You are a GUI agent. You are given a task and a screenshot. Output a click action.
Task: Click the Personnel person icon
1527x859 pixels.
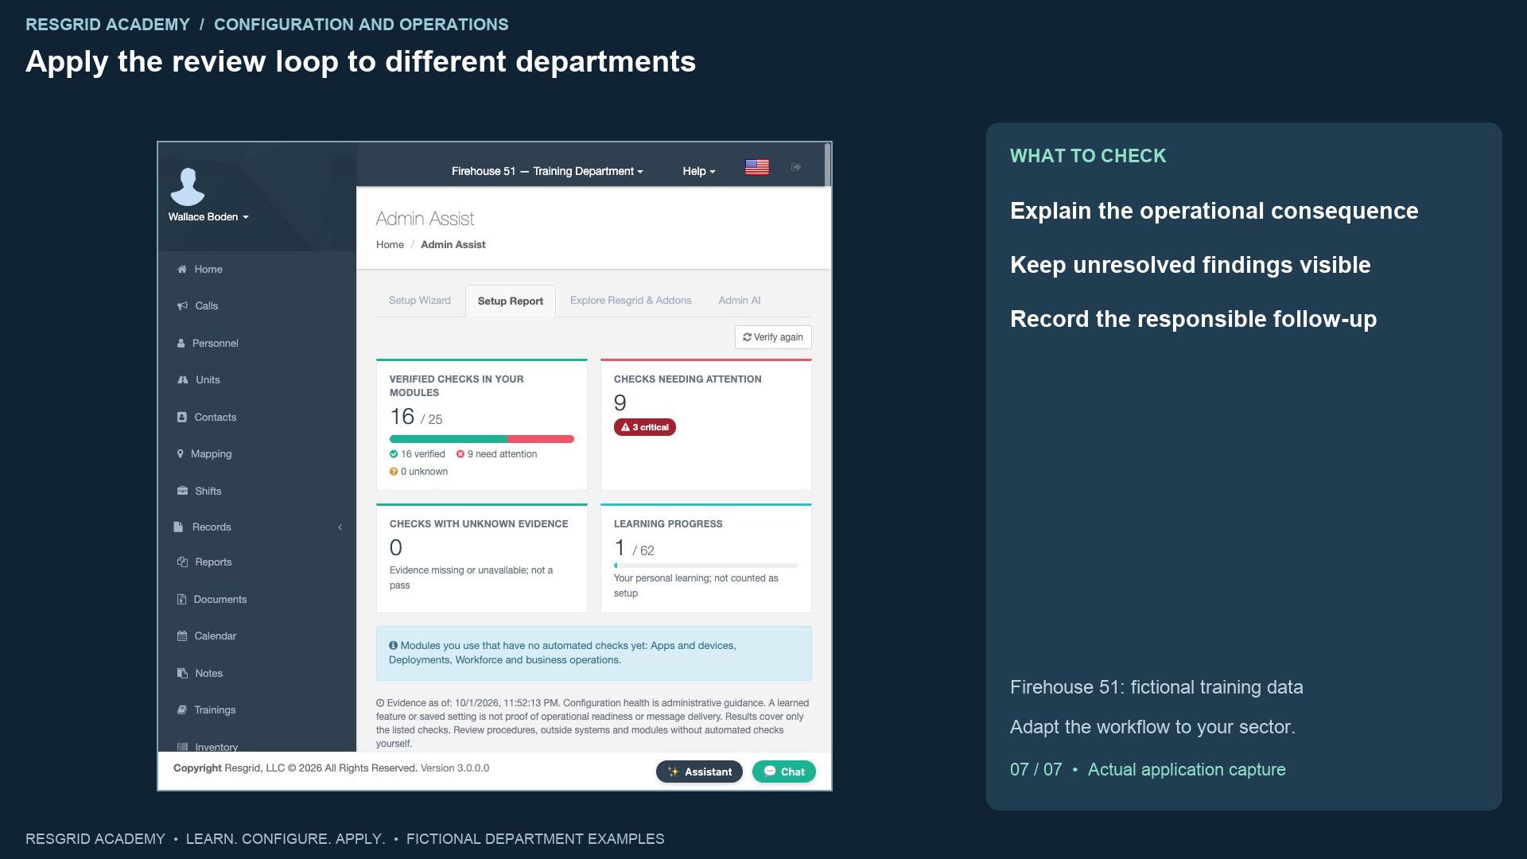[181, 344]
